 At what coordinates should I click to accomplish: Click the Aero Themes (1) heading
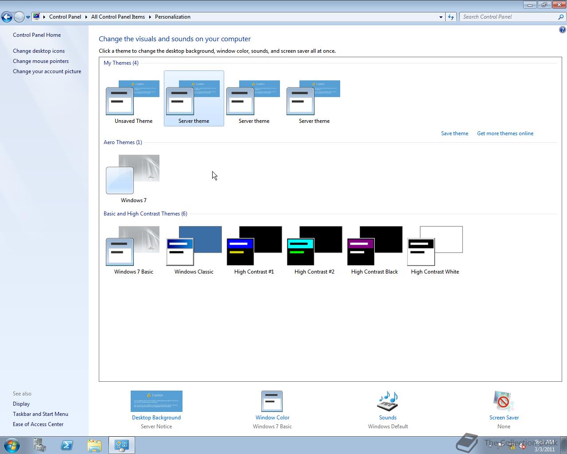(x=123, y=142)
